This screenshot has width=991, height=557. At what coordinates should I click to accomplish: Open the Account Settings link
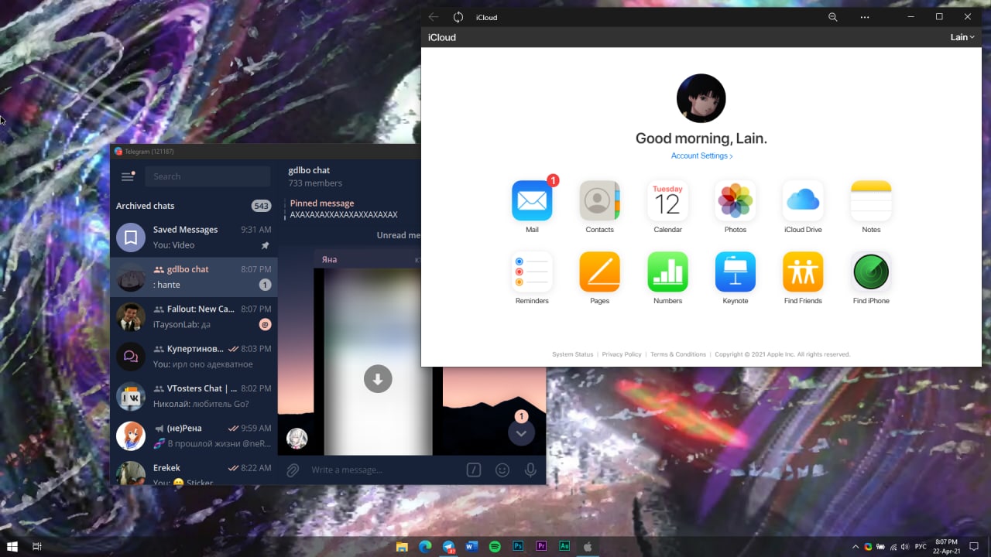pos(701,156)
